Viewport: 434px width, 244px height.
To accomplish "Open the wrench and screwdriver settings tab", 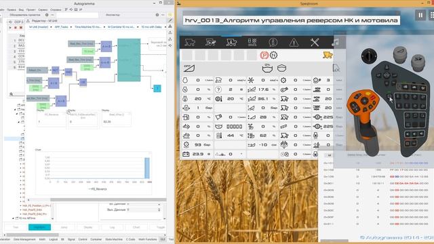I will click(315, 43).
